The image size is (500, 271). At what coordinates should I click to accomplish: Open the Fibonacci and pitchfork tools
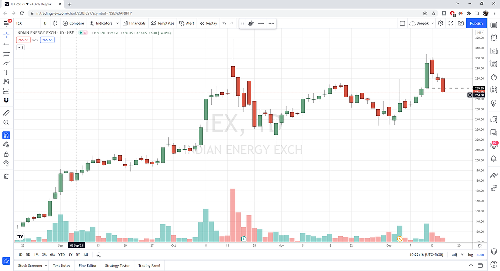click(6, 53)
